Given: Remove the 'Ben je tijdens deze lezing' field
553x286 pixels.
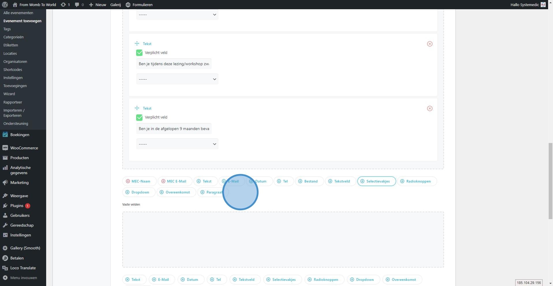Looking at the screenshot, I should [x=430, y=44].
